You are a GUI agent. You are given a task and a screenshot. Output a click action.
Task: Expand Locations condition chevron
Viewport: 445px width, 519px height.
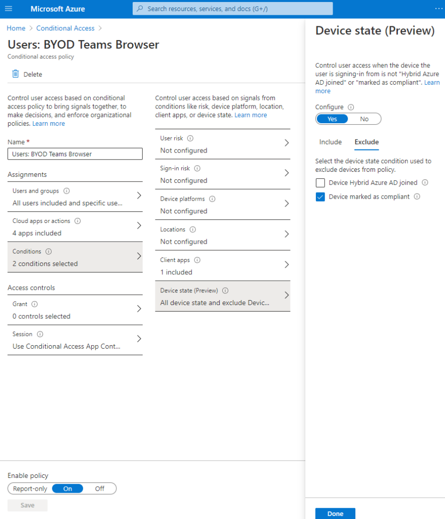(x=287, y=234)
